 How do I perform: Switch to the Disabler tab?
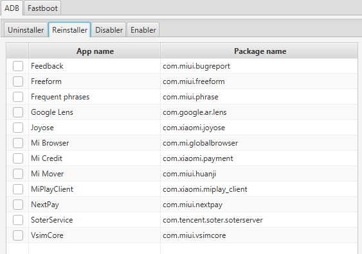tap(109, 30)
